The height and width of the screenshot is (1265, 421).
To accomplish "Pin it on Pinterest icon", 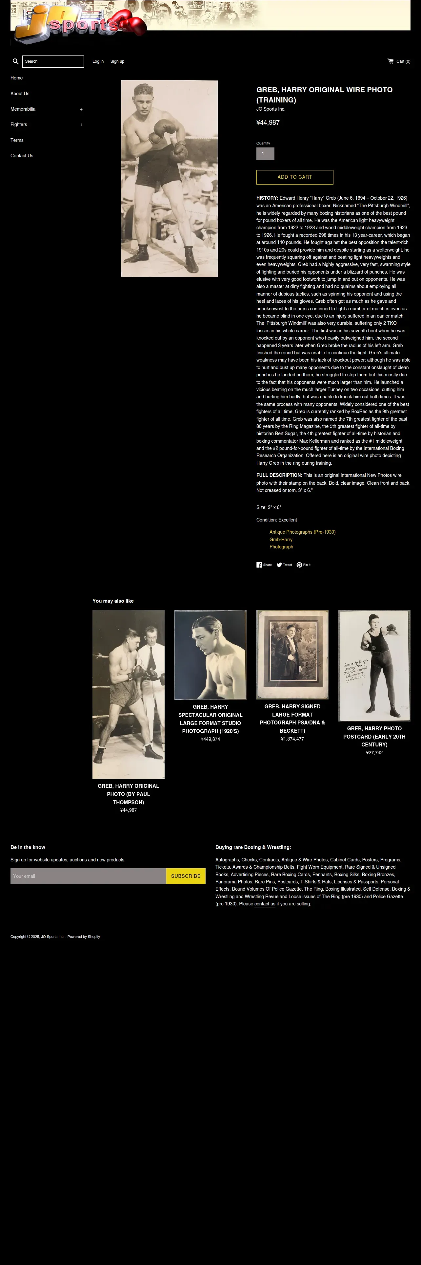I will click(x=299, y=565).
